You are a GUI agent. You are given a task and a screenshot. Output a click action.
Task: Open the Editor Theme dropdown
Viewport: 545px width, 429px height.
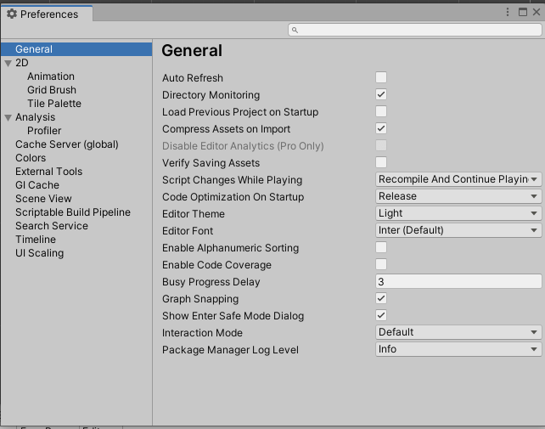pos(458,214)
